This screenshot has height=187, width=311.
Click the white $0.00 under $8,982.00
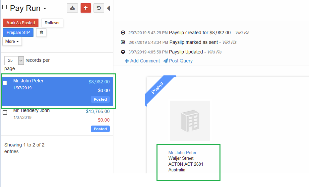coord(104,90)
